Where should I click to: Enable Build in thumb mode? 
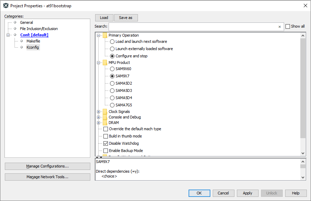pyautogui.click(x=106, y=136)
